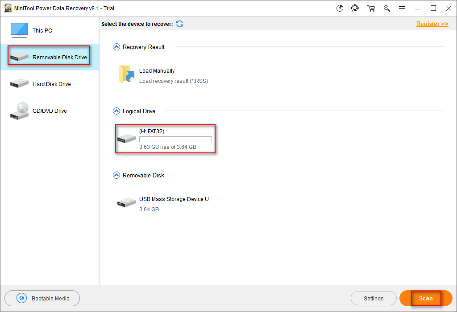Viewport: 457px width, 312px height.
Task: Click 'Load recovery result (*.RSS)' text
Action: click(174, 81)
